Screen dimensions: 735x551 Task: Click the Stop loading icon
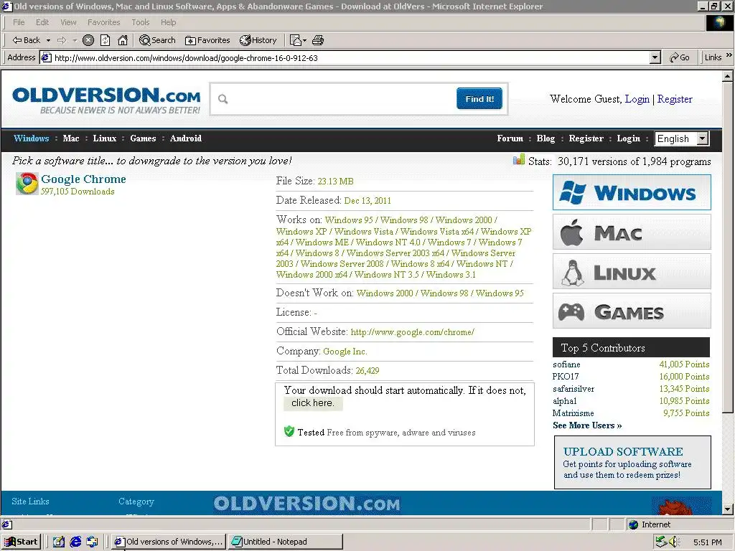(88, 40)
